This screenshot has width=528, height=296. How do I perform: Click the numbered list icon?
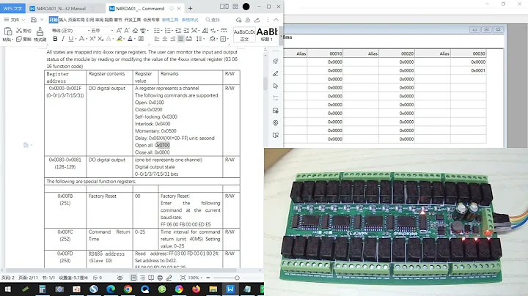tap(168, 30)
